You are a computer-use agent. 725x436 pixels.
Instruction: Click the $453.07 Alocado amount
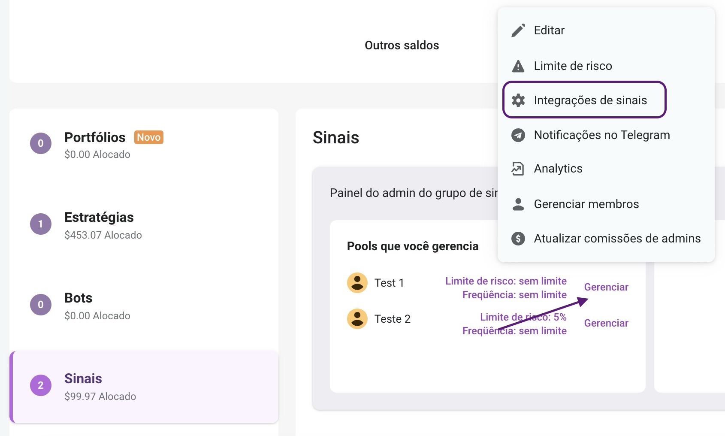(103, 235)
